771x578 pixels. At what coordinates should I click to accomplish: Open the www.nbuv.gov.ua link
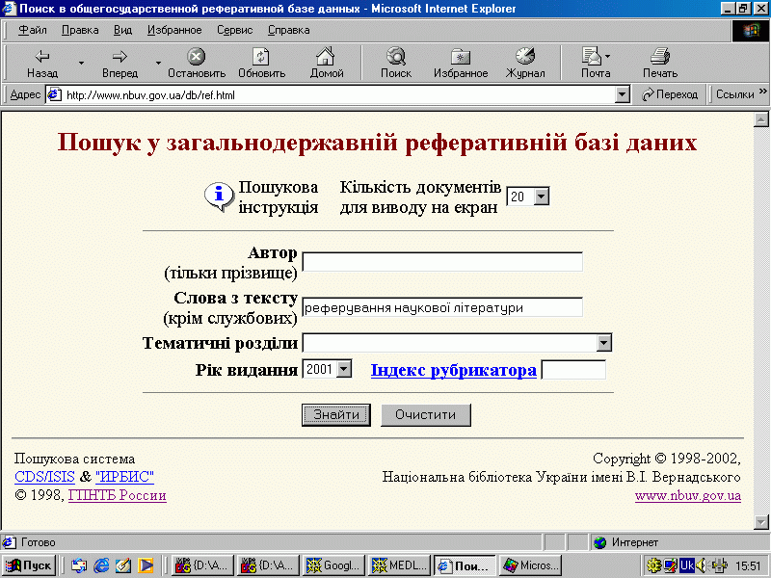[688, 495]
